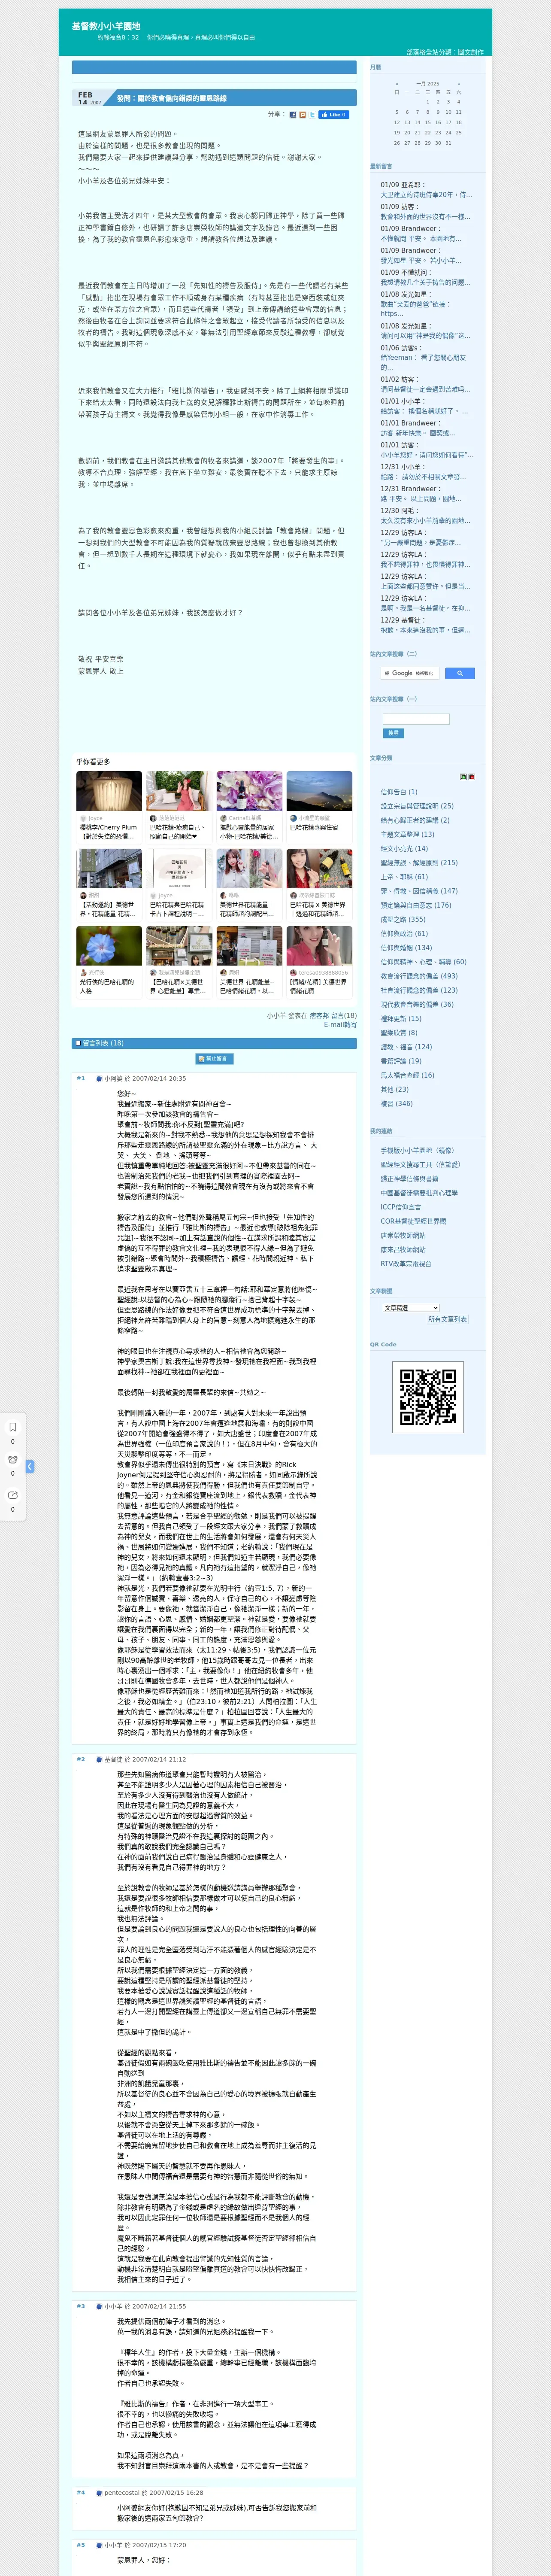
Task: Click the 站內文章搜尋（一） text input
Action: (416, 719)
